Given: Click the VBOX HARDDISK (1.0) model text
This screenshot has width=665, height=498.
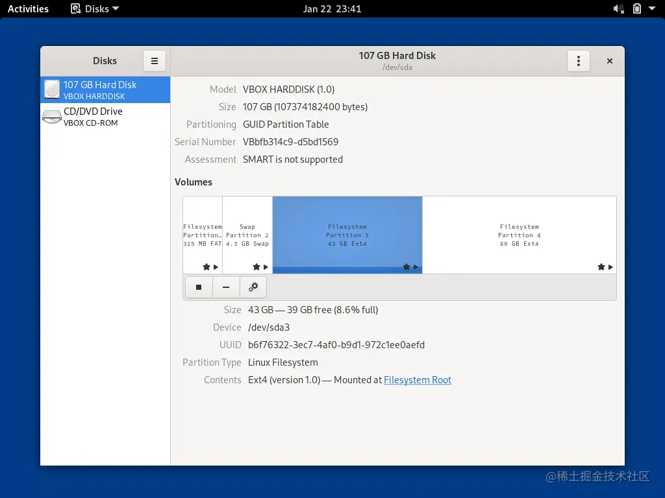Looking at the screenshot, I should [x=289, y=89].
